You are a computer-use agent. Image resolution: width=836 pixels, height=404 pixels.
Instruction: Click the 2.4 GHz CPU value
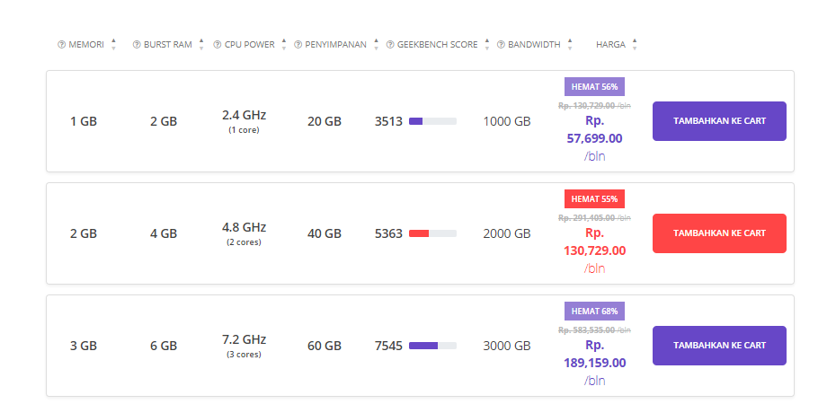[245, 115]
